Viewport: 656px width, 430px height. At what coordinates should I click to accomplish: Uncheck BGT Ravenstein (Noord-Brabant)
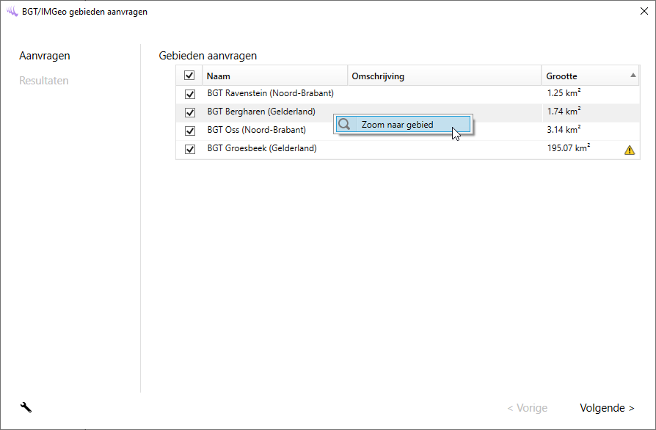pyautogui.click(x=190, y=95)
